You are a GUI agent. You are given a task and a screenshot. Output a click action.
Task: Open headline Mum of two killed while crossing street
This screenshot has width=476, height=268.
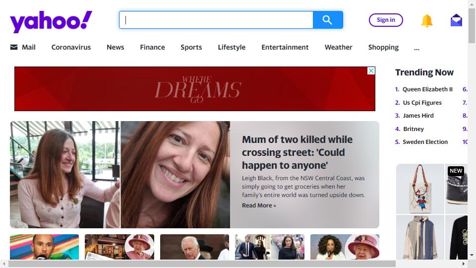click(297, 152)
